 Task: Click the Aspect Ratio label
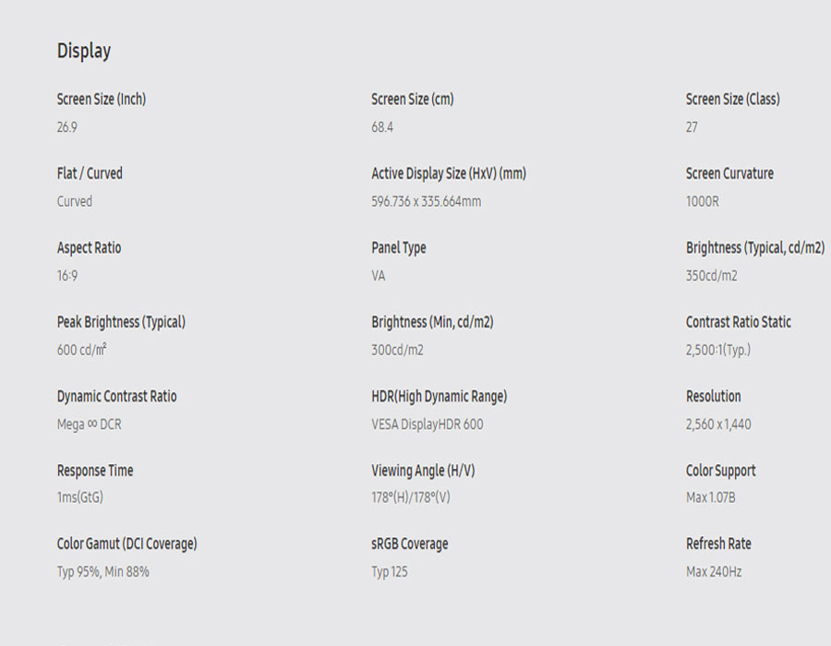coord(89,247)
